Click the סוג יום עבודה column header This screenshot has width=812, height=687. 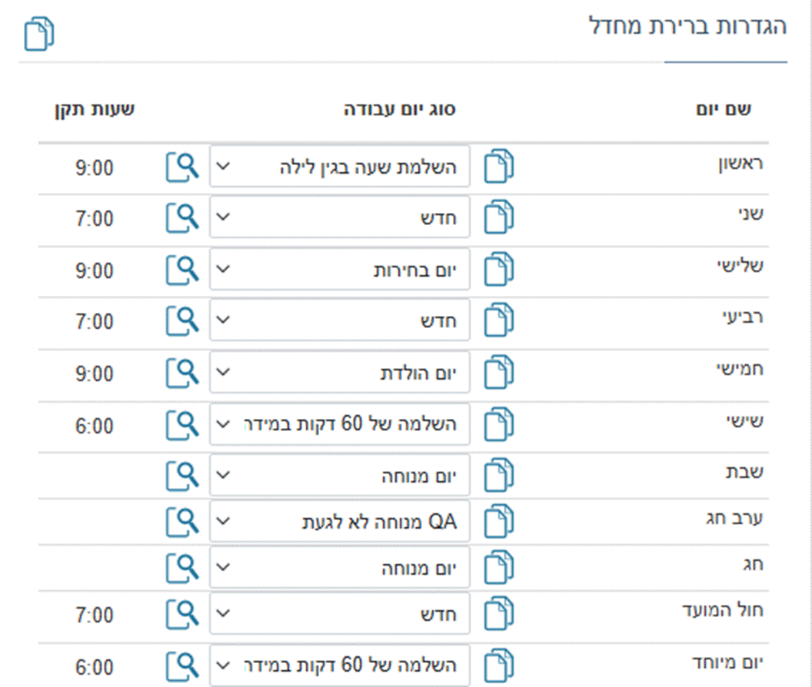tap(399, 109)
